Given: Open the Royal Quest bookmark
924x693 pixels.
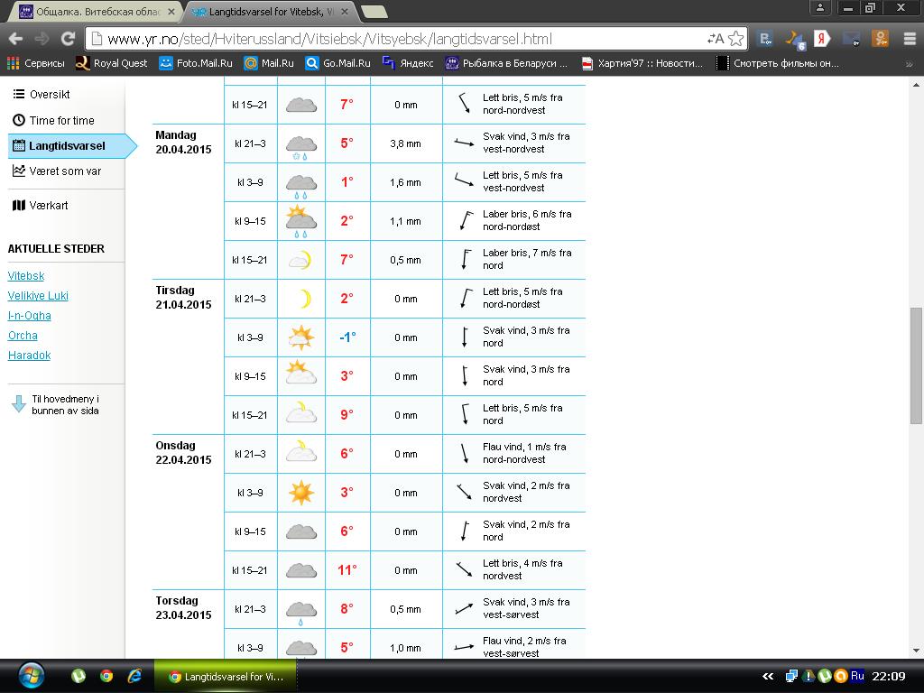Looking at the screenshot, I should point(112,63).
